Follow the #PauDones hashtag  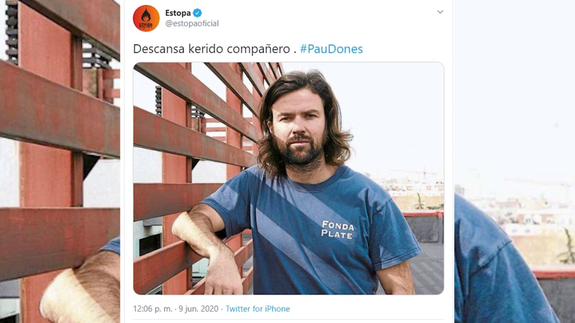331,49
